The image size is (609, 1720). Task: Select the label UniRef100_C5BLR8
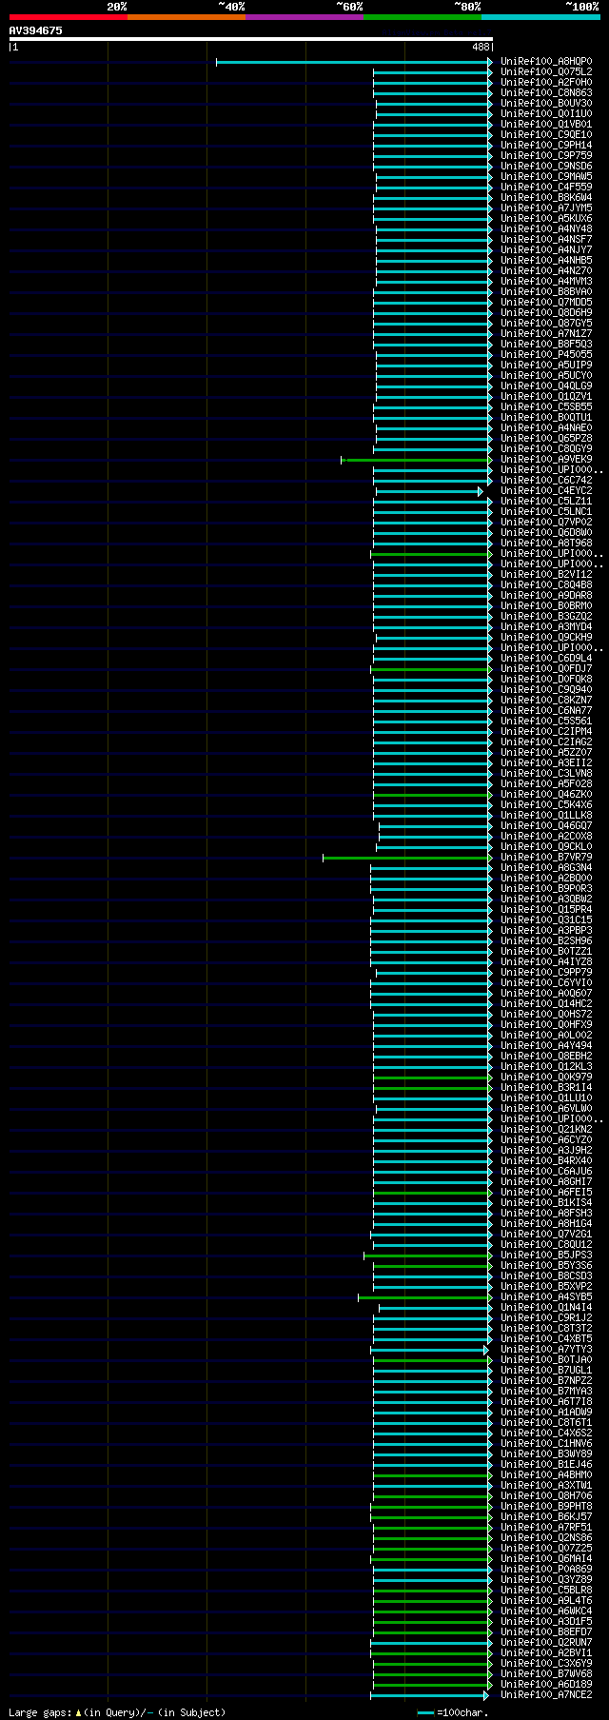click(x=546, y=1591)
